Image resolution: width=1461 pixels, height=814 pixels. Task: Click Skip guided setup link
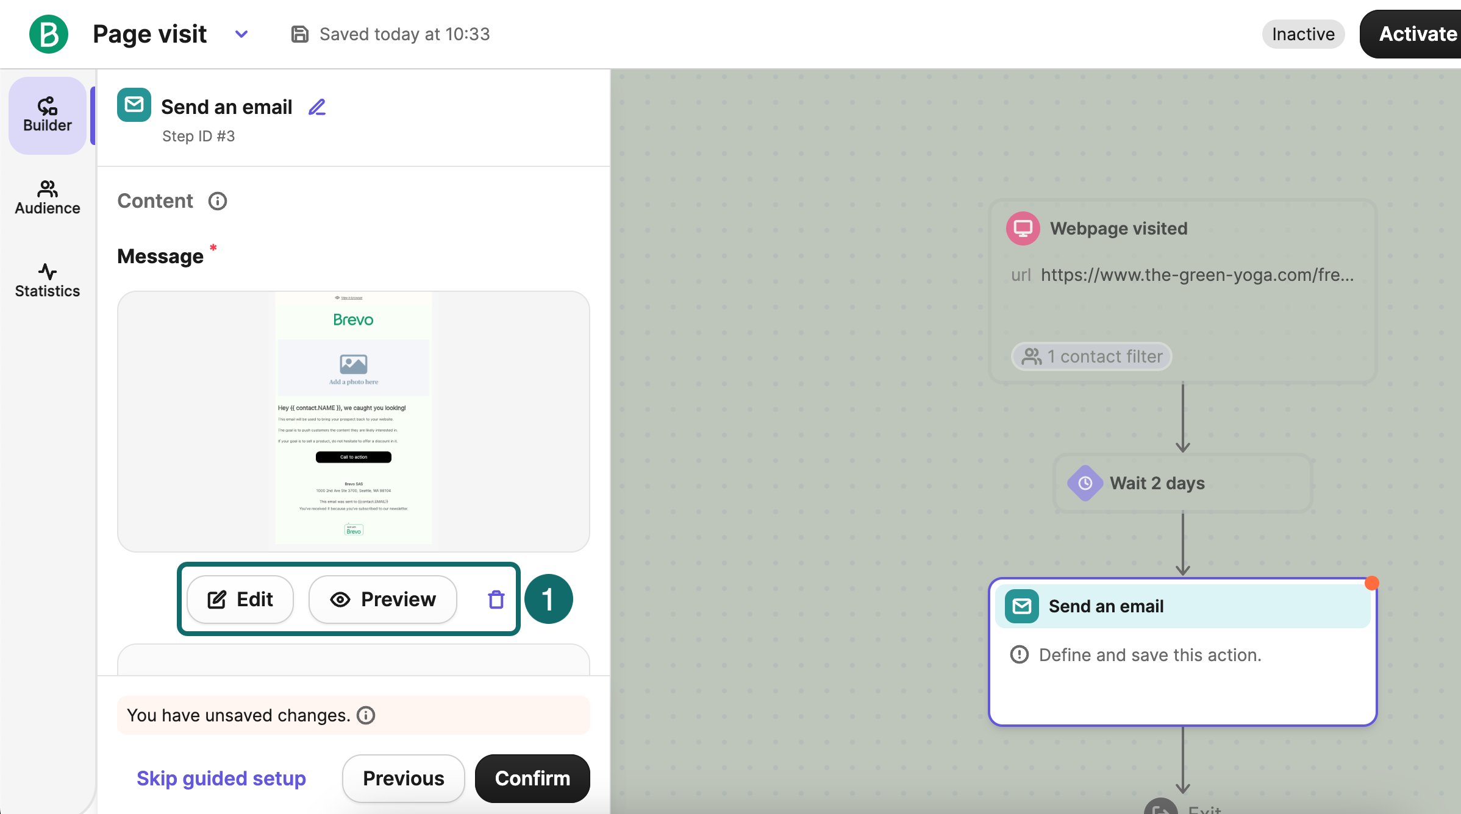pos(221,779)
